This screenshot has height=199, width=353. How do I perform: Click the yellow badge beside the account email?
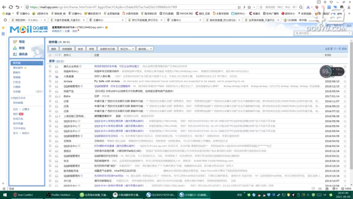(x=106, y=27)
